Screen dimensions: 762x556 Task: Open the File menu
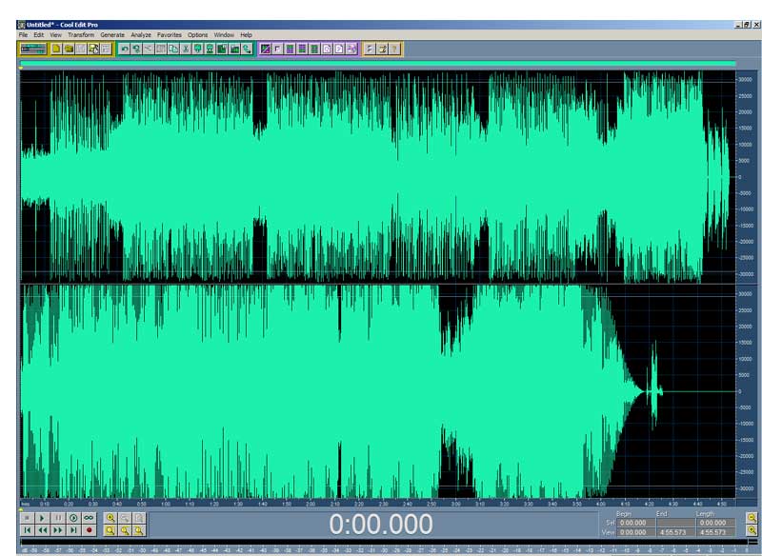(23, 35)
